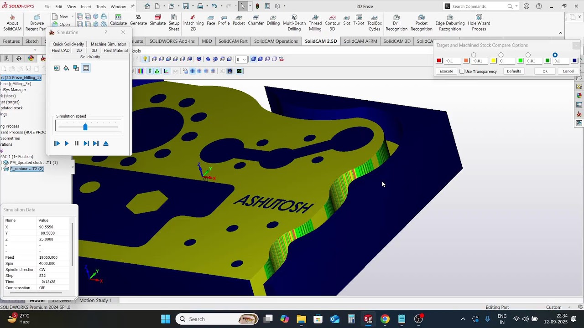Enable the Use Transparency checkbox
584x328 pixels.
[x=462, y=72]
